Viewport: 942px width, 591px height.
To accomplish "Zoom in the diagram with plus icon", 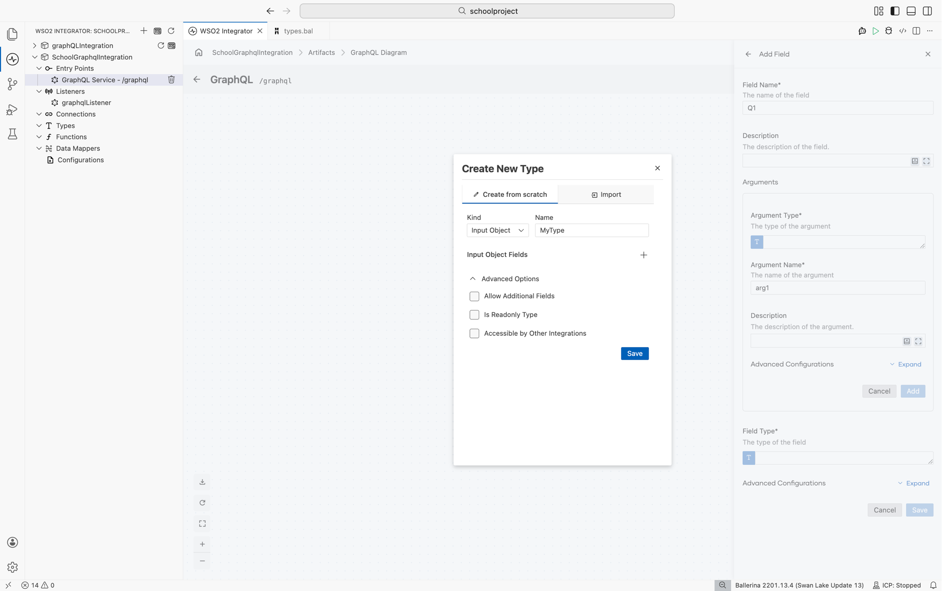I will tap(203, 544).
